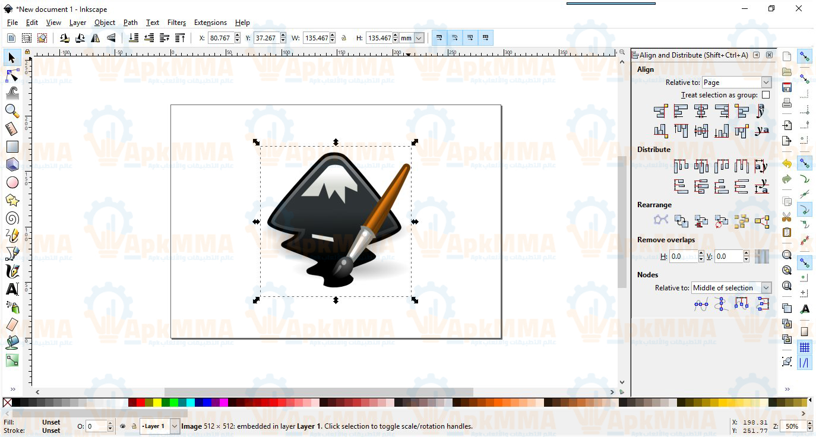816x437 pixels.
Task: Flip selection horizontally
Action: tap(95, 38)
